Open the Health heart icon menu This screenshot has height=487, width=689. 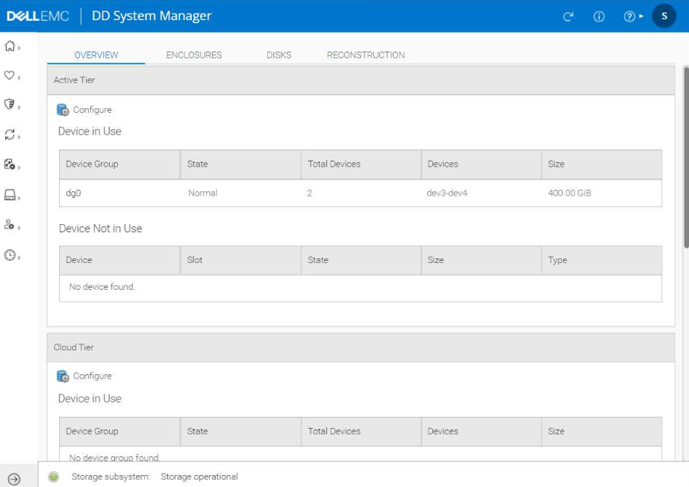pos(10,75)
